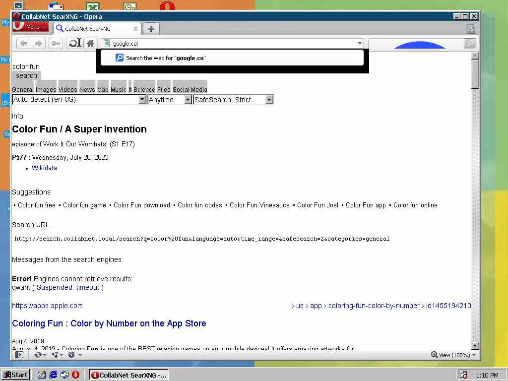Switch to the Map category
508x381 pixels.
click(103, 89)
